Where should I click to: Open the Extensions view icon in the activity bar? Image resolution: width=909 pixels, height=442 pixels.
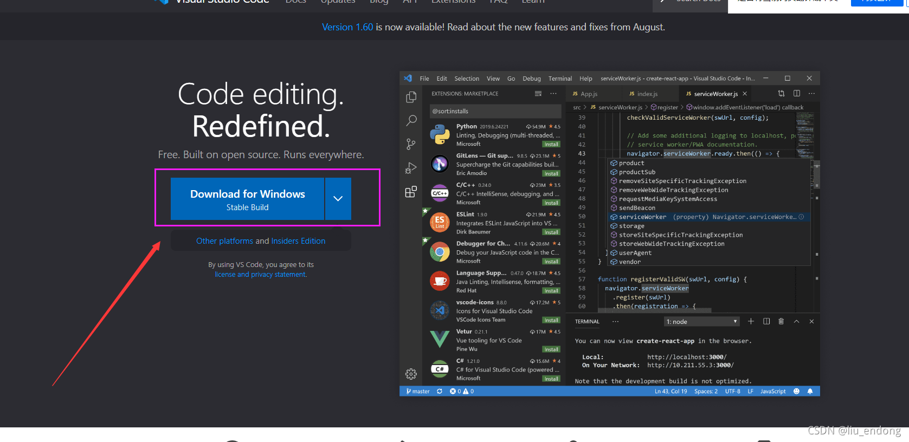pyautogui.click(x=411, y=192)
